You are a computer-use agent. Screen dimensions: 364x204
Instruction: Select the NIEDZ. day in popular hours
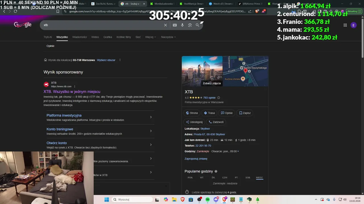[260, 178]
